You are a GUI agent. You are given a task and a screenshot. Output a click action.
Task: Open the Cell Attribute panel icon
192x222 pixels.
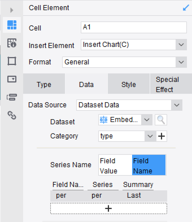coord(12,43)
